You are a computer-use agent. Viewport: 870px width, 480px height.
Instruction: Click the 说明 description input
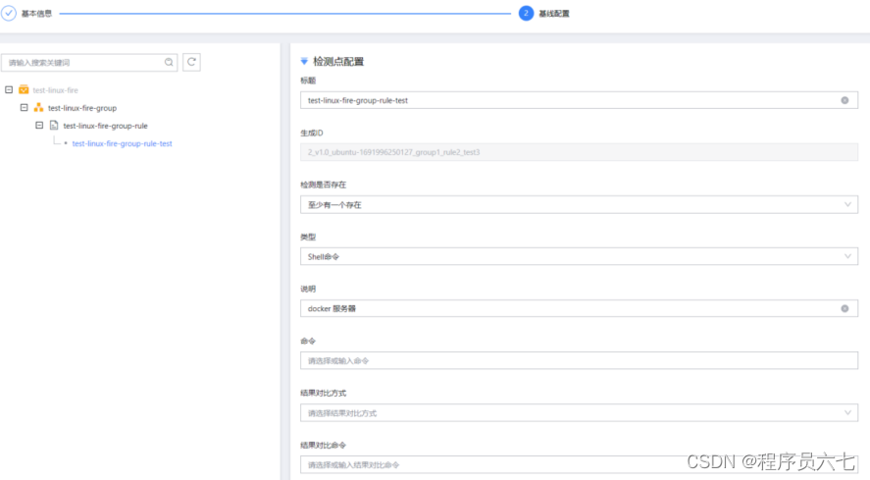coord(579,308)
